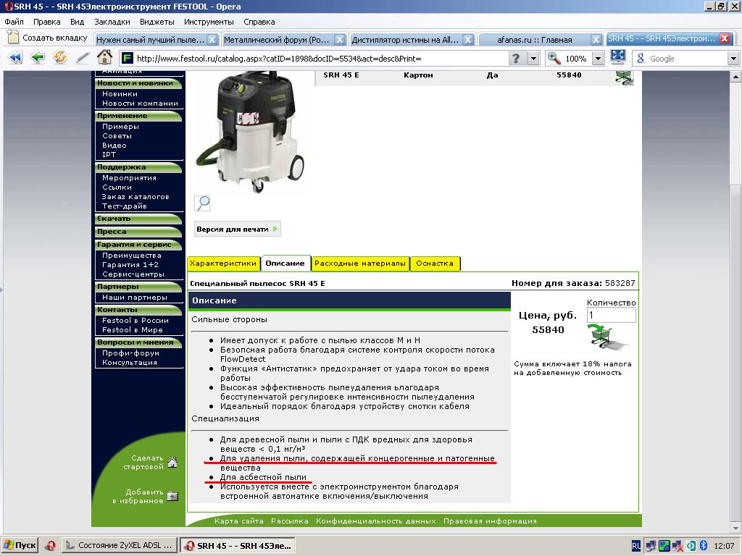Click the Google search input field
Screen dimensions: 742x556
coord(687,58)
